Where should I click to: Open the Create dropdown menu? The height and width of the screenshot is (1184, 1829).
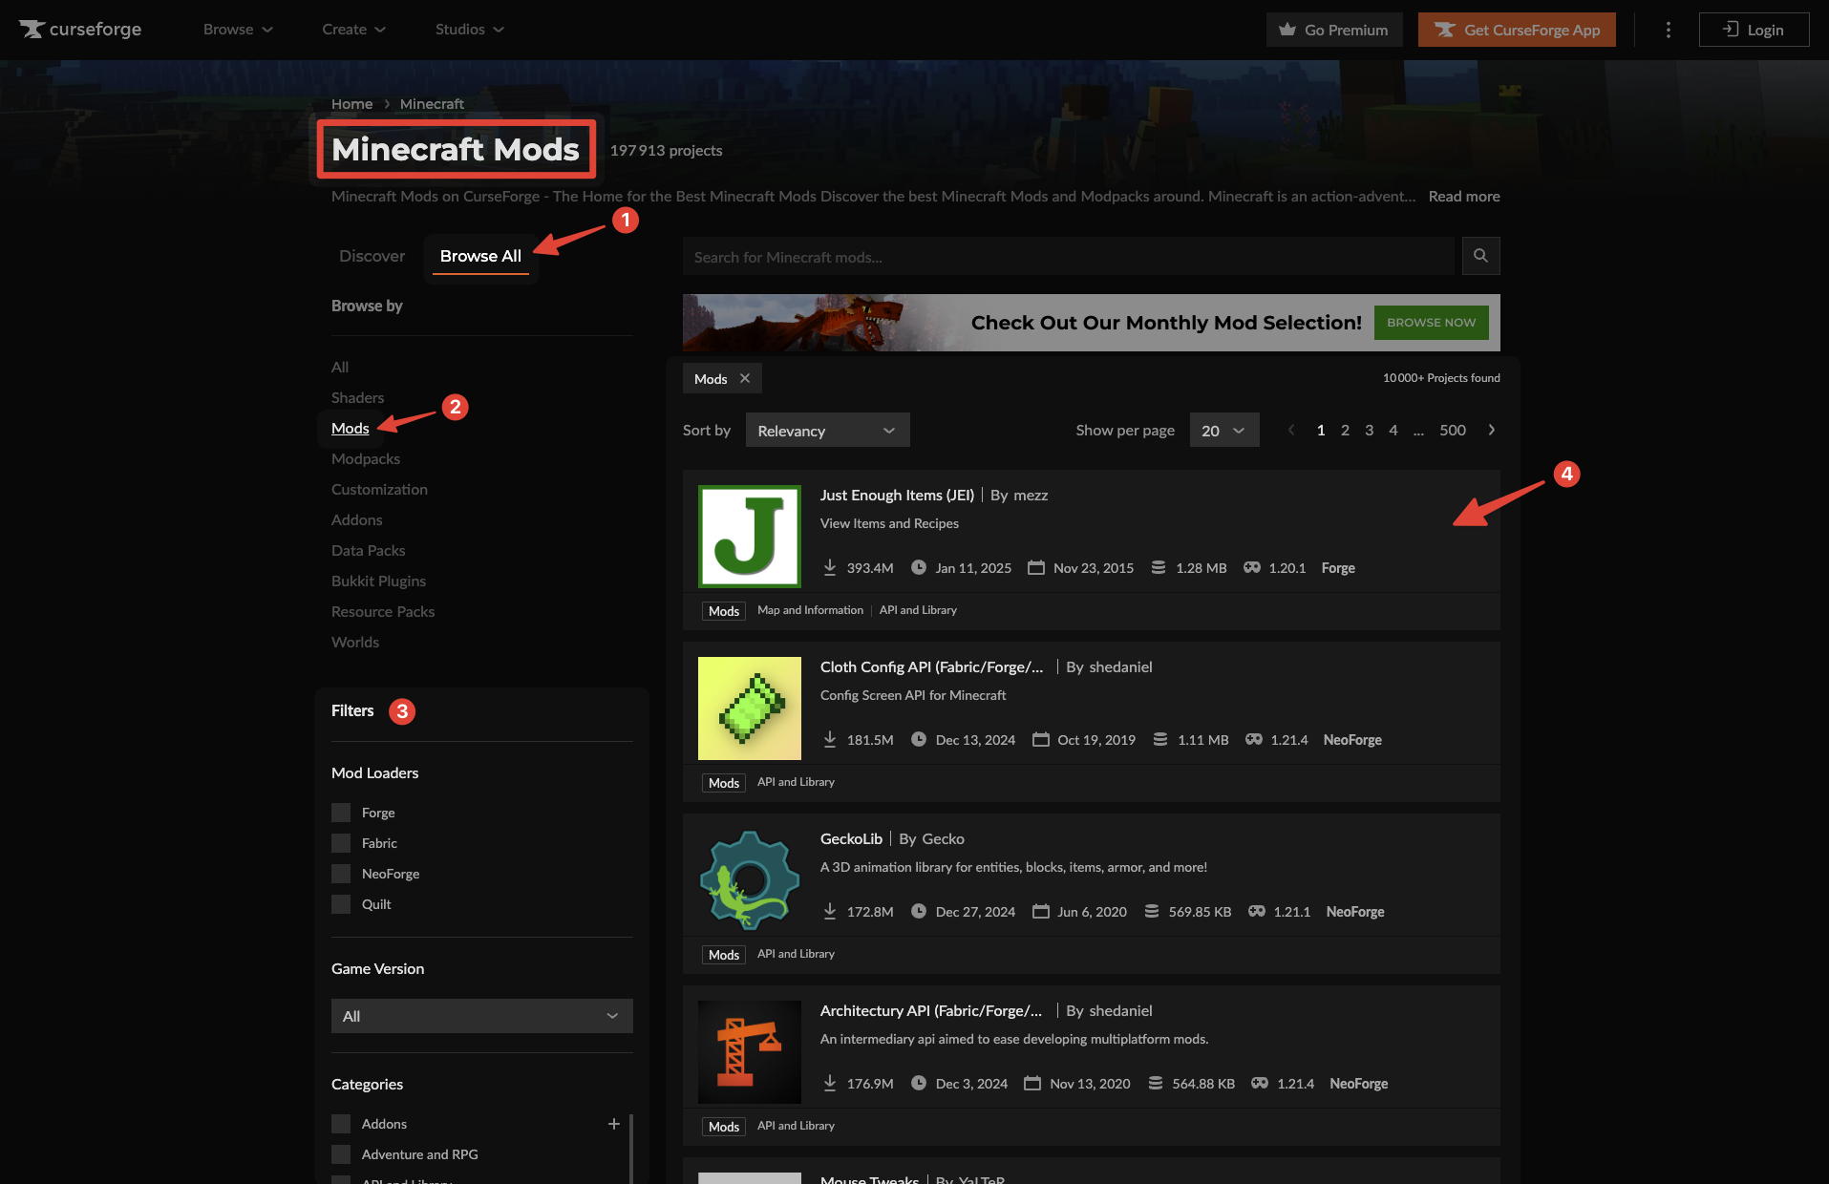point(353,30)
